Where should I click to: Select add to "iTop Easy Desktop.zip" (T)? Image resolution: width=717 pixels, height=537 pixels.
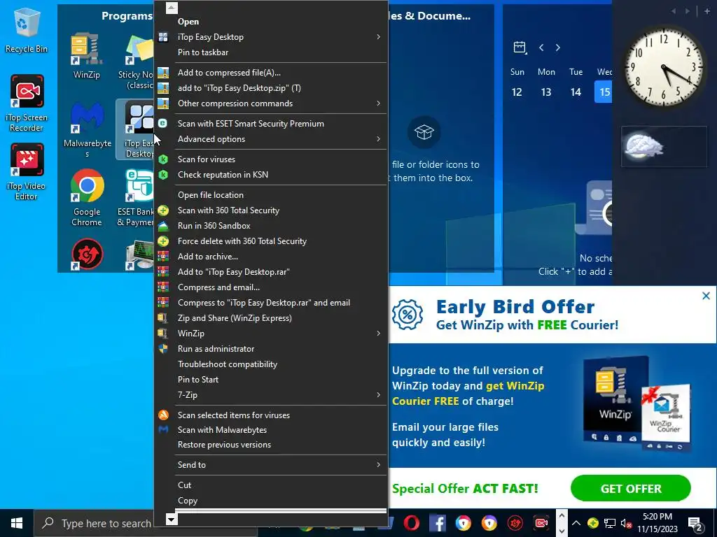click(x=271, y=88)
